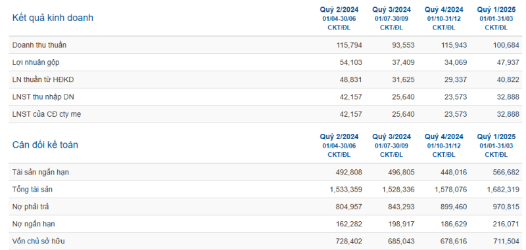Click the total assets value 1,533,359
Image resolution: width=526 pixels, height=250 pixels.
pos(347,190)
